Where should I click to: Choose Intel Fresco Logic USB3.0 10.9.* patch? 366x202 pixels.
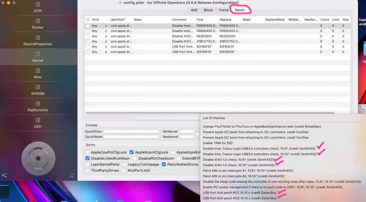click(259, 149)
